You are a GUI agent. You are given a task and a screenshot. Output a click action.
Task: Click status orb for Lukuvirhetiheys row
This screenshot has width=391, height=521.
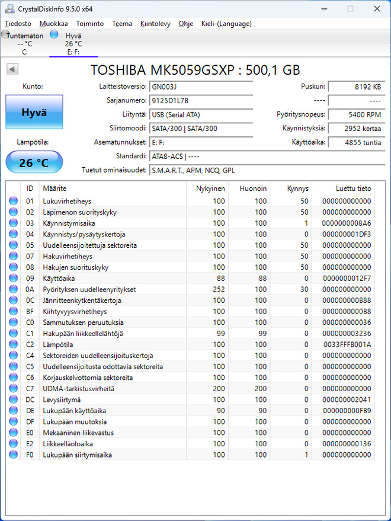pos(13,201)
